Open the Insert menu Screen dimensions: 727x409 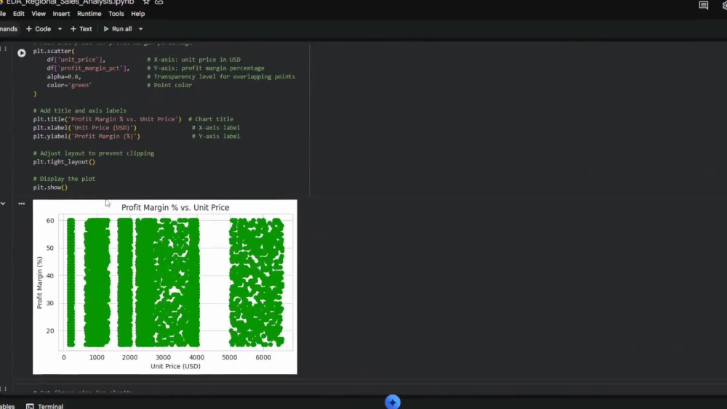pyautogui.click(x=61, y=14)
